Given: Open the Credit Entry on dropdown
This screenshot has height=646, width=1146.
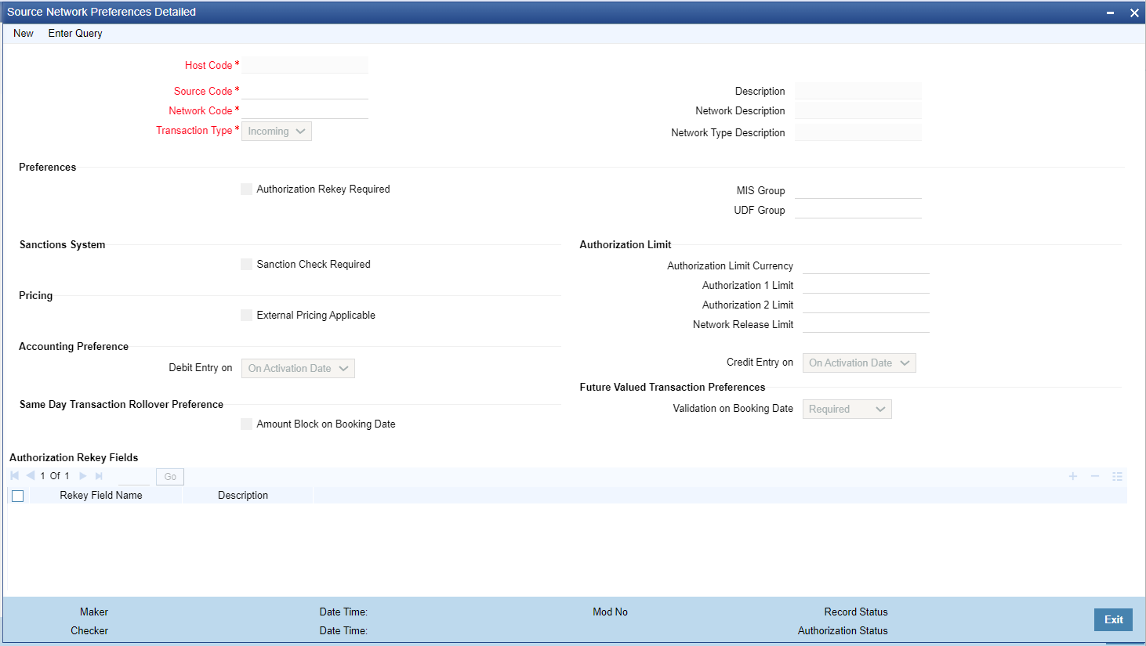Looking at the screenshot, I should (x=859, y=363).
